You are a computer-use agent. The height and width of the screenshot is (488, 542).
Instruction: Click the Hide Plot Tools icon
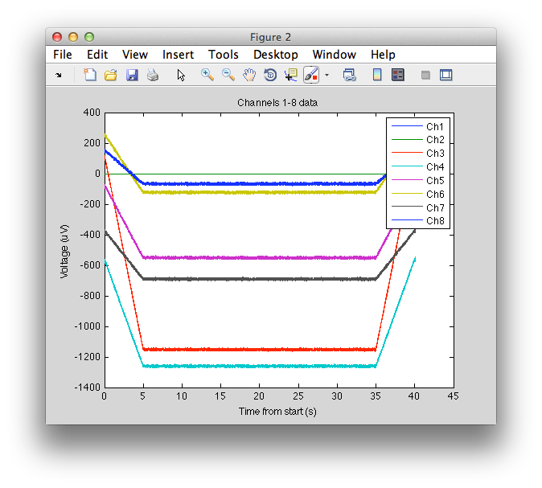425,75
